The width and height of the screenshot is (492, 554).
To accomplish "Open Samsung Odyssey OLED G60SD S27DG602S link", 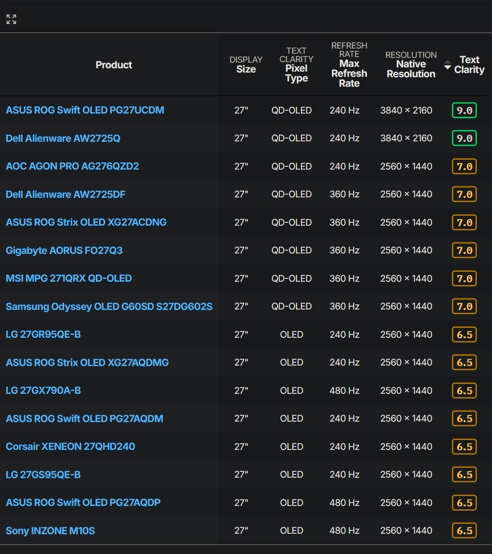I will point(109,306).
